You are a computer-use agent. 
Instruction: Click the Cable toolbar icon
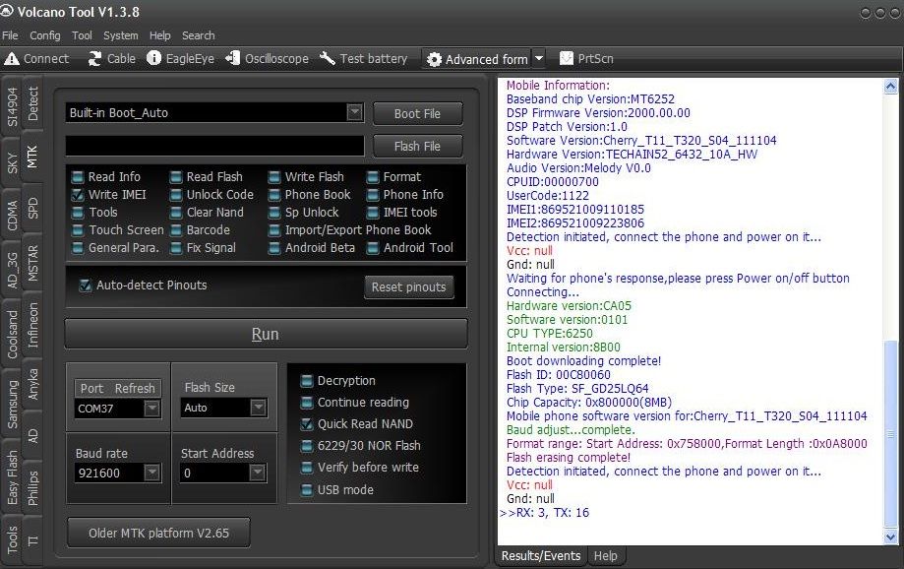(95, 59)
